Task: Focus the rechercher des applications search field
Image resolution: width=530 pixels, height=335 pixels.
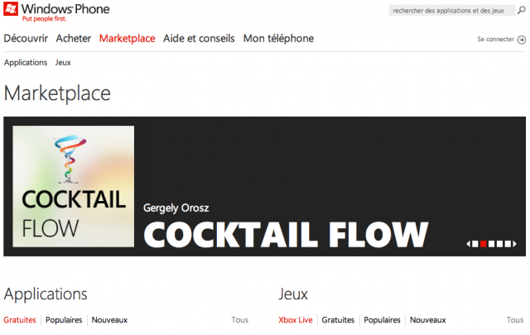Action: (x=451, y=11)
